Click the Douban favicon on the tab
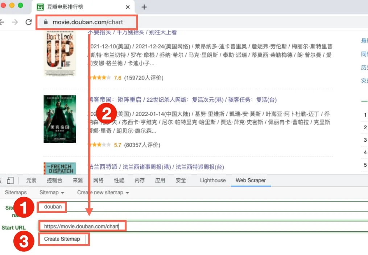 (40, 7)
